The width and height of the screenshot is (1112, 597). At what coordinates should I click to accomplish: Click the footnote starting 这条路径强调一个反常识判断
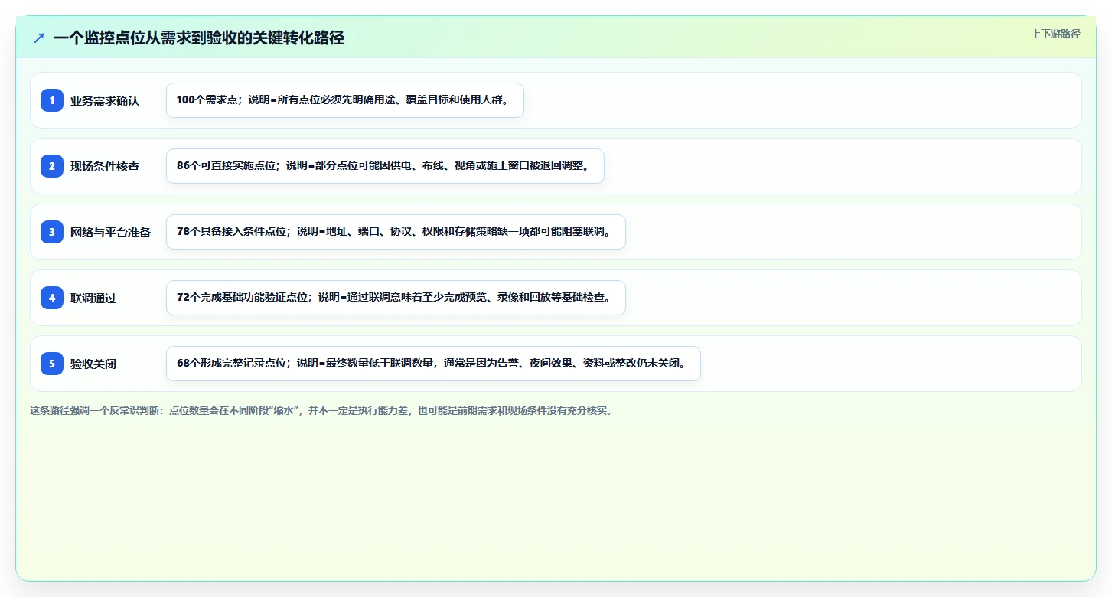[x=321, y=410]
